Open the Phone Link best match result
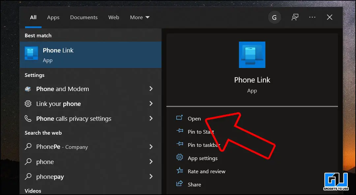 point(90,55)
